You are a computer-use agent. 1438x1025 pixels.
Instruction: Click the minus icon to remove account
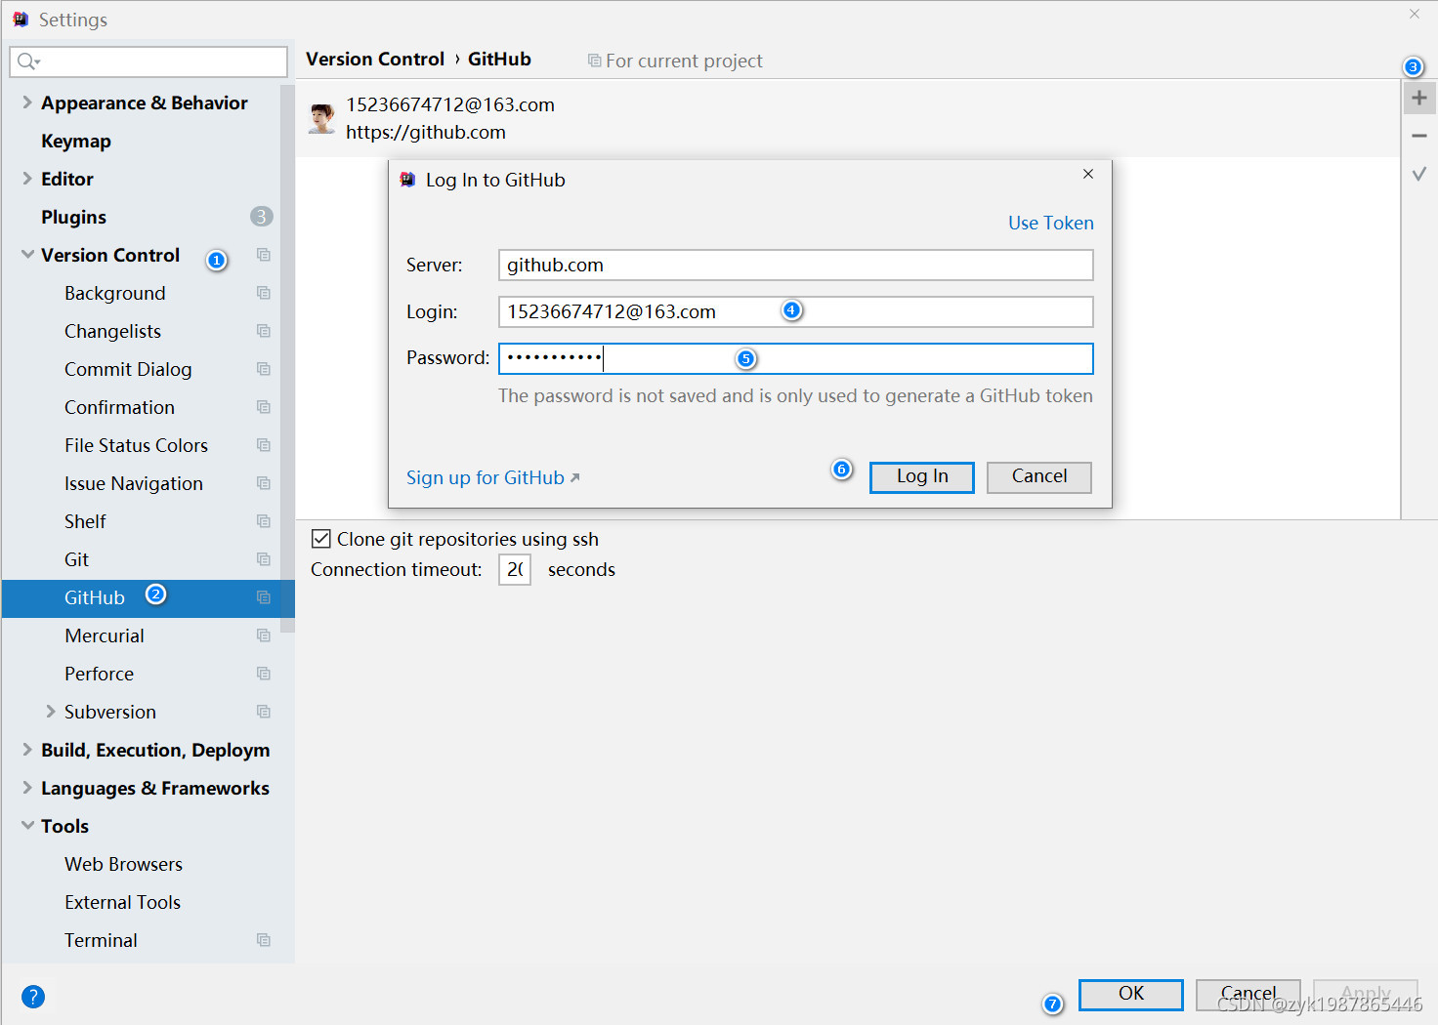(x=1419, y=136)
